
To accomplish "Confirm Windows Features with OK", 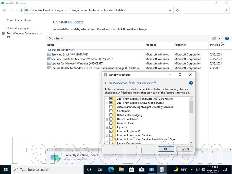I will (x=166, y=149).
